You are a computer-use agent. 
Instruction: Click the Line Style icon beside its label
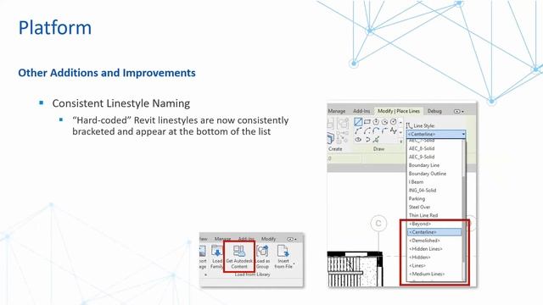tap(409, 125)
